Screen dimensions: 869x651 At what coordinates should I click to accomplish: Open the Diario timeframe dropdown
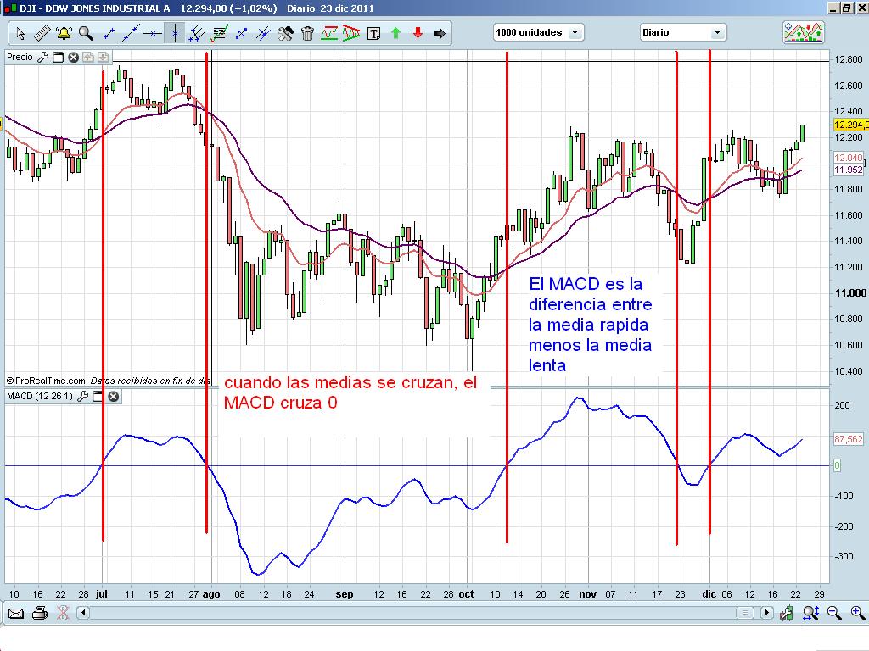pyautogui.click(x=683, y=32)
